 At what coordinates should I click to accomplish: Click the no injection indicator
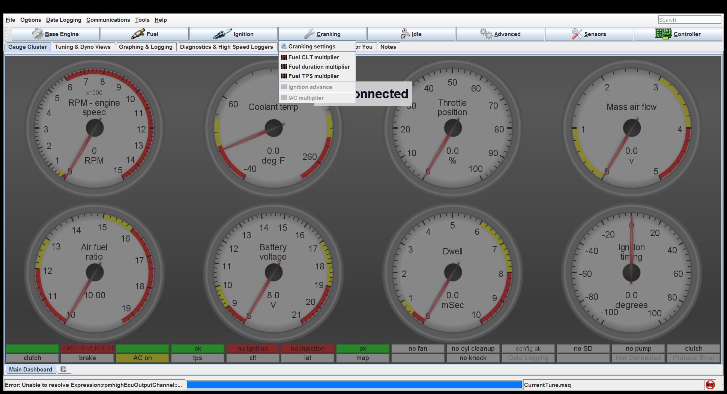(308, 349)
